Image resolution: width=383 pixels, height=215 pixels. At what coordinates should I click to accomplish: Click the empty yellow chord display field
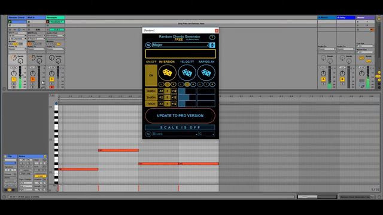(181, 54)
